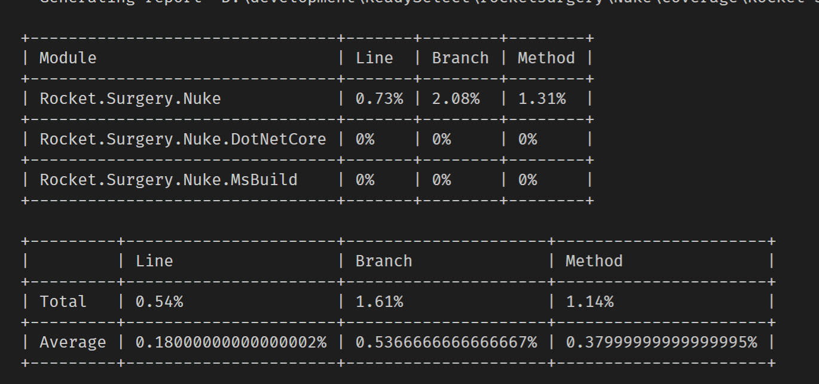Select the Rocket.Surgery.Nuke module name
819x384 pixels.
coord(129,98)
